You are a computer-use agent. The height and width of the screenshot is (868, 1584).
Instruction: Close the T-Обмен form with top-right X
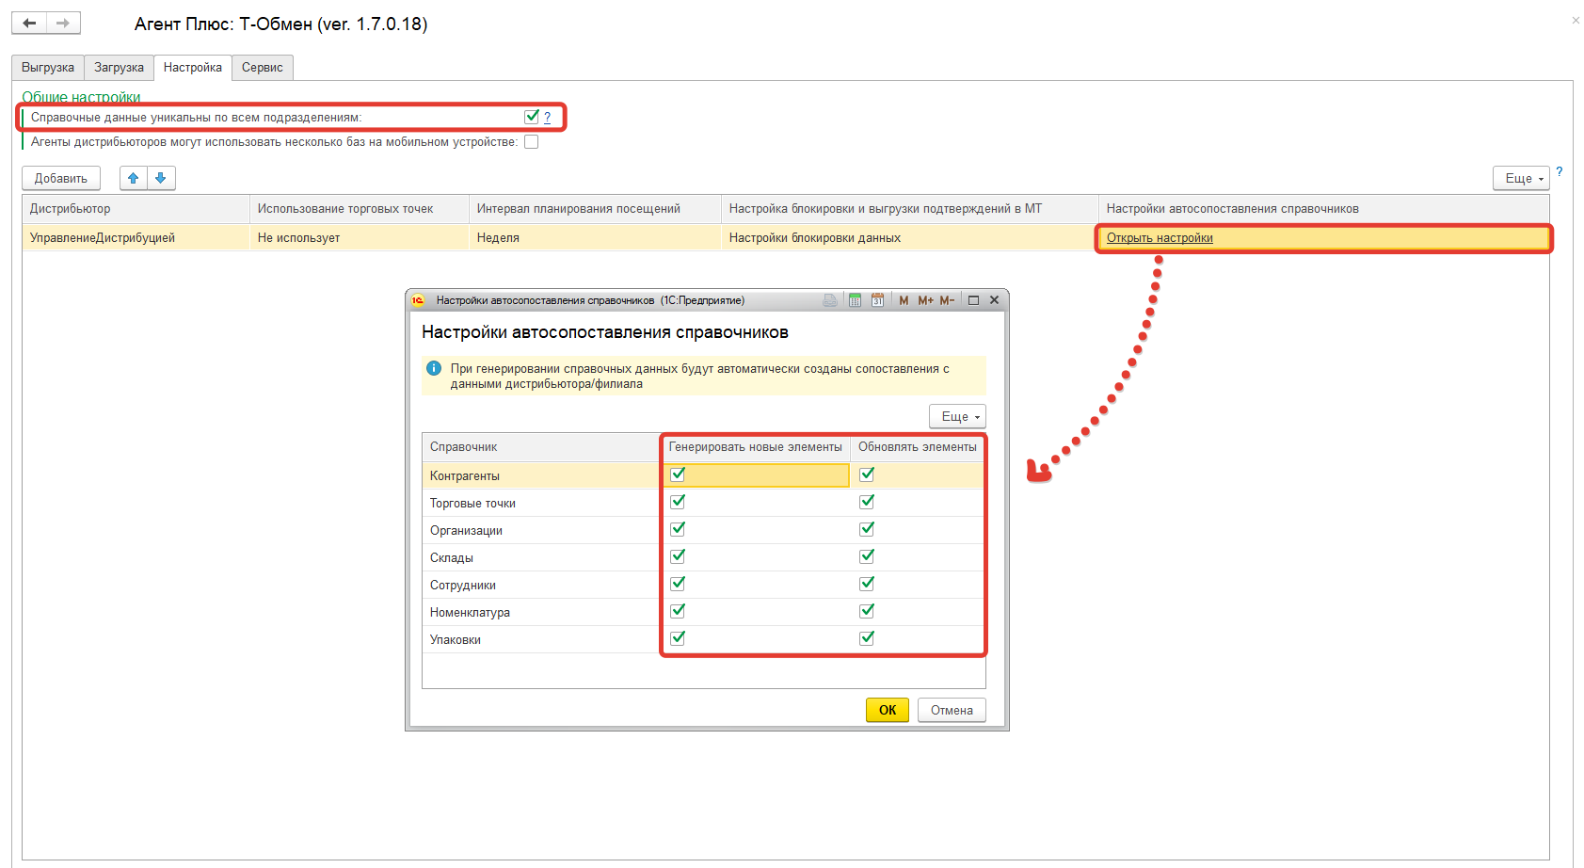[1576, 20]
